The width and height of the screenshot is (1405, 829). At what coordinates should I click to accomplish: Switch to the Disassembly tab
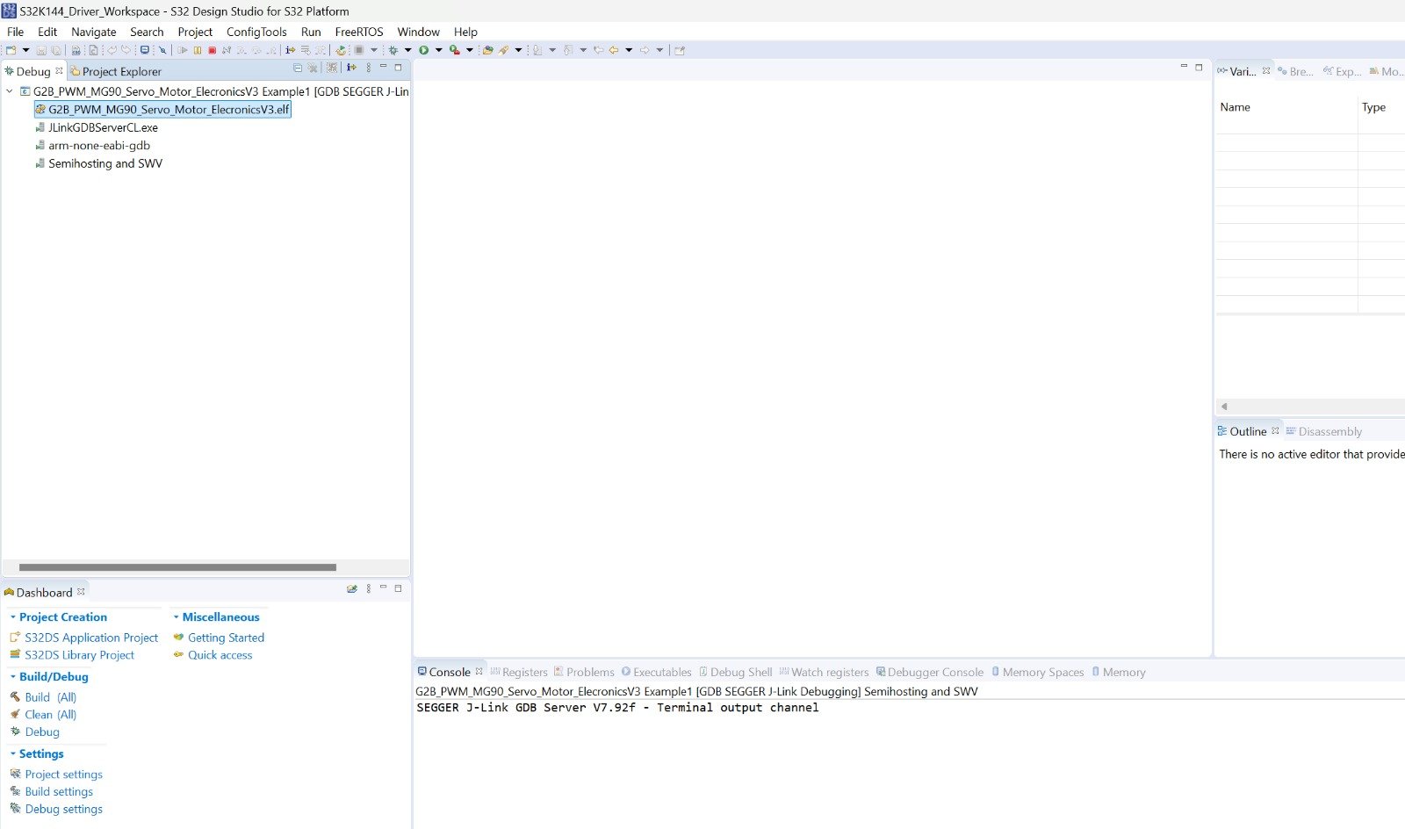[x=1323, y=431]
